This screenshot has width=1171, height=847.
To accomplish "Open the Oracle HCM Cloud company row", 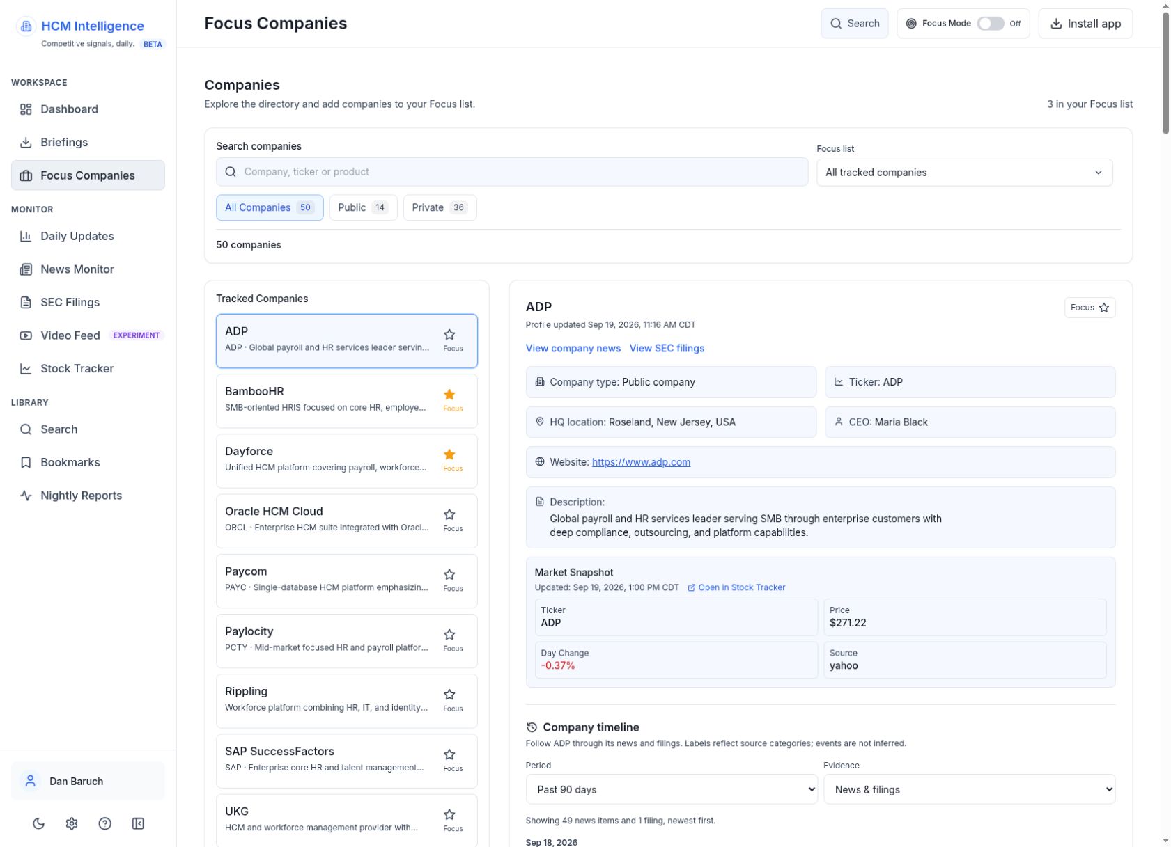I will (x=346, y=521).
